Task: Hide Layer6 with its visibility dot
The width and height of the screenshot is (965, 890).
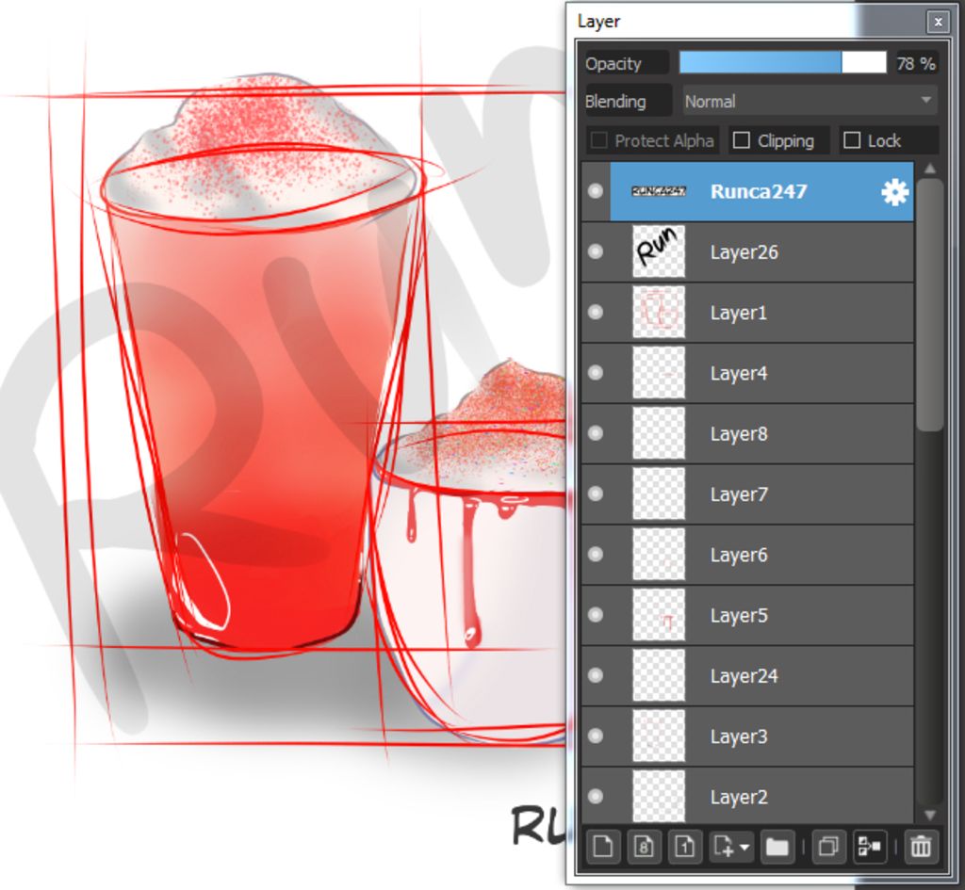Action: [x=596, y=554]
